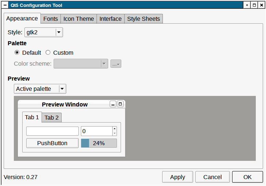Open the Fonts tab

tap(51, 19)
